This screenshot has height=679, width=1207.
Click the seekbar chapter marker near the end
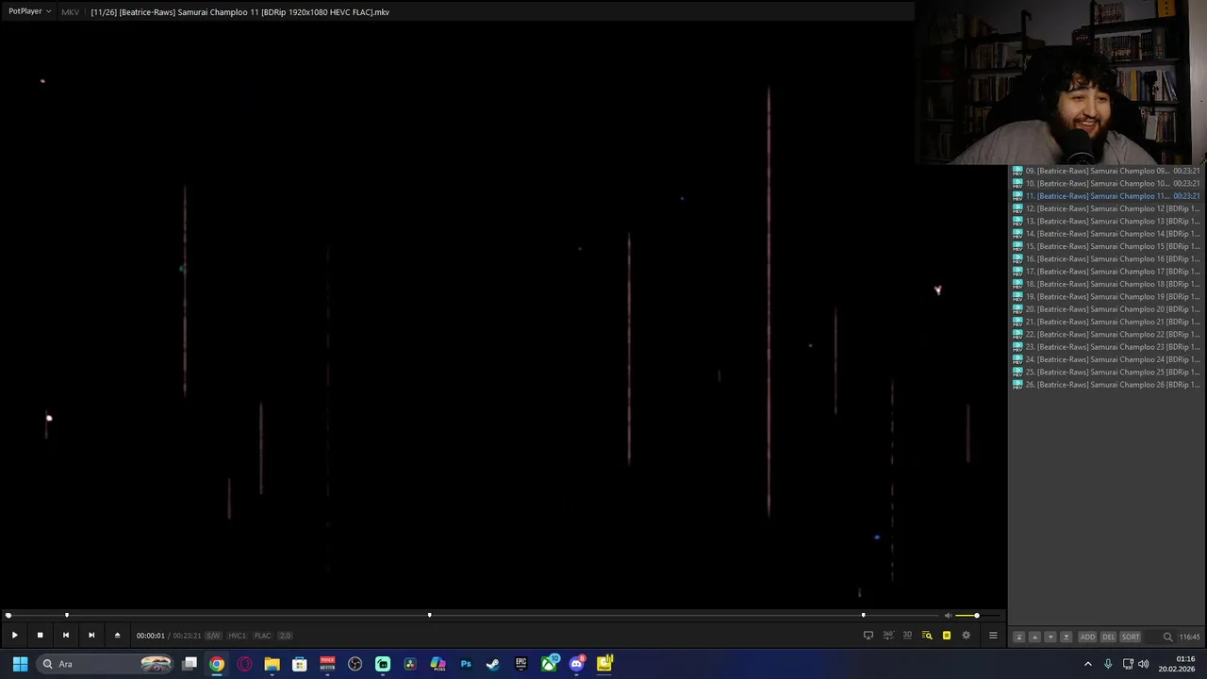pyautogui.click(x=863, y=615)
